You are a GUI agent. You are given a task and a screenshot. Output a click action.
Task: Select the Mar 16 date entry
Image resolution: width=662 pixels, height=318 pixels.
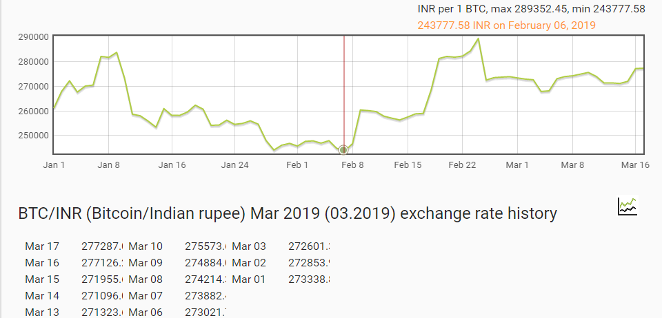click(42, 263)
